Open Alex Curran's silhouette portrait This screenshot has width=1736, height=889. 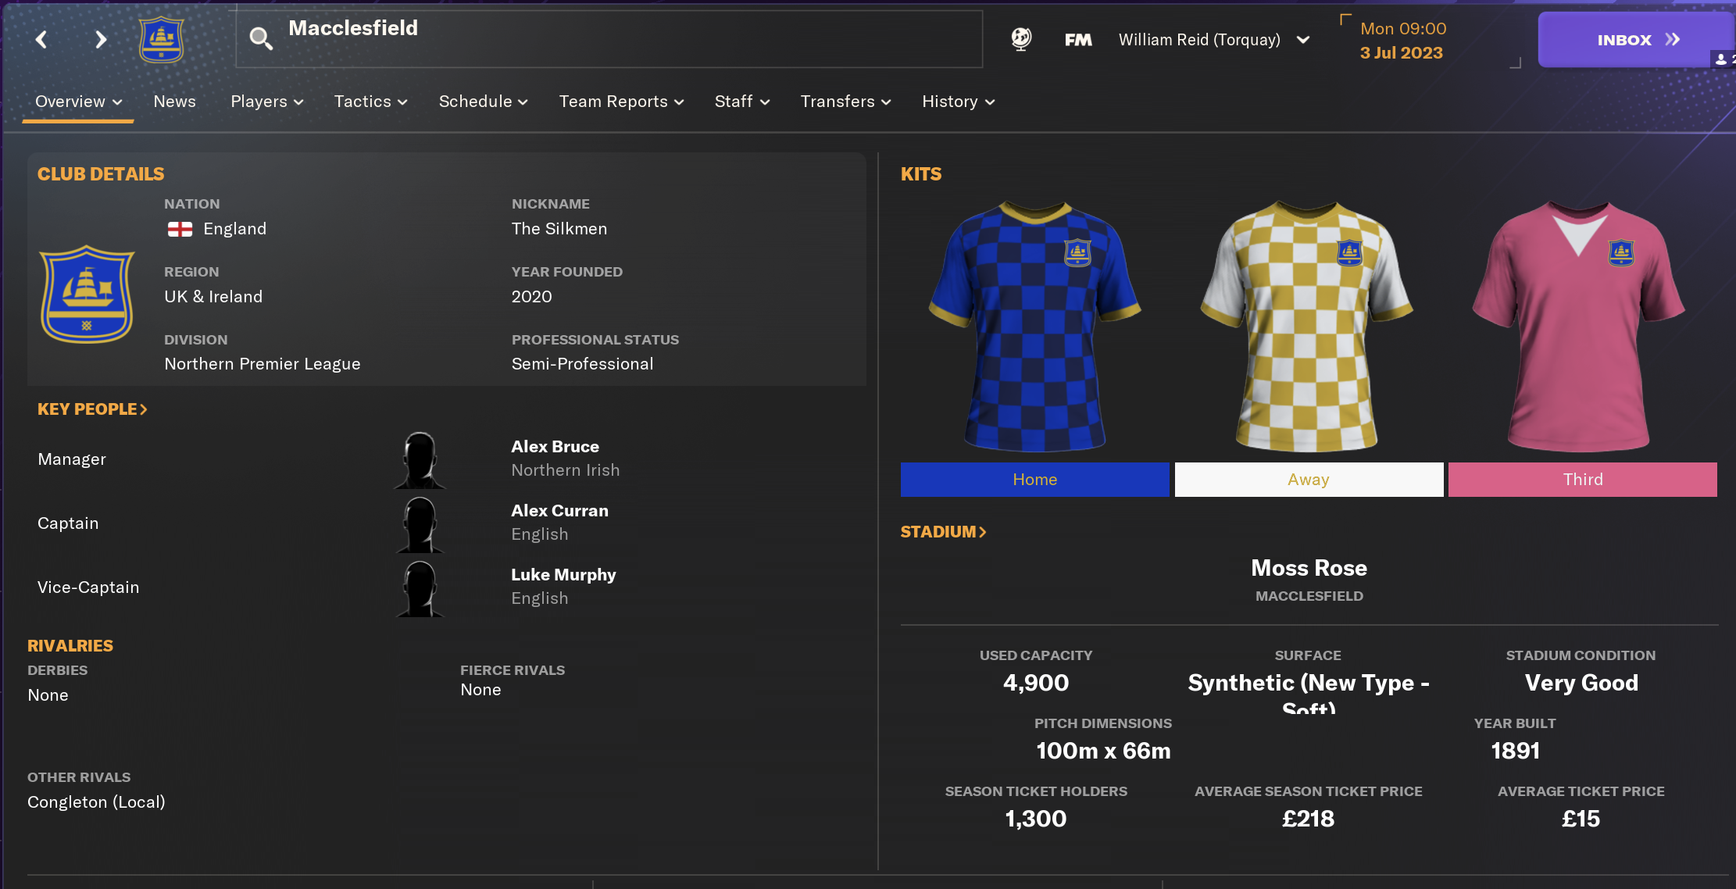(x=420, y=524)
